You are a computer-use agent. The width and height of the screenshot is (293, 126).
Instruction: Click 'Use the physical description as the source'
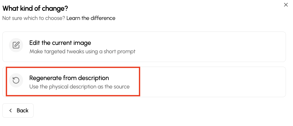[x=79, y=86]
